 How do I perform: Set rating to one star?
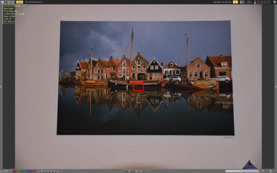45,171
